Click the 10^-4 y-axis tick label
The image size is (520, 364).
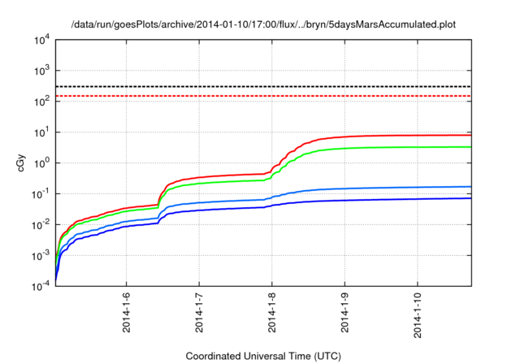(x=41, y=286)
